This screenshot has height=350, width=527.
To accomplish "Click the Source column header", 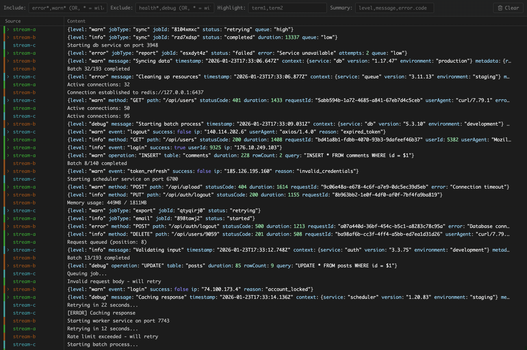I will pos(13,21).
